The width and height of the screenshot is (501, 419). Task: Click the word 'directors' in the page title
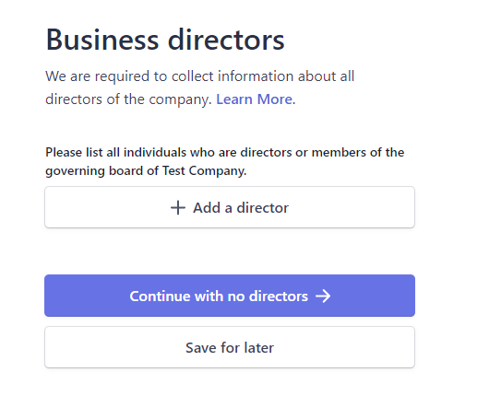226,40
